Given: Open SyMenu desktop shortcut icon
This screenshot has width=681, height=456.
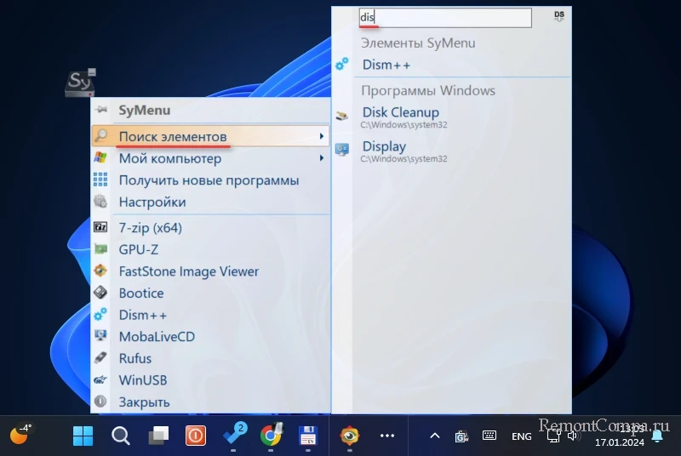Looking at the screenshot, I should pos(80,83).
